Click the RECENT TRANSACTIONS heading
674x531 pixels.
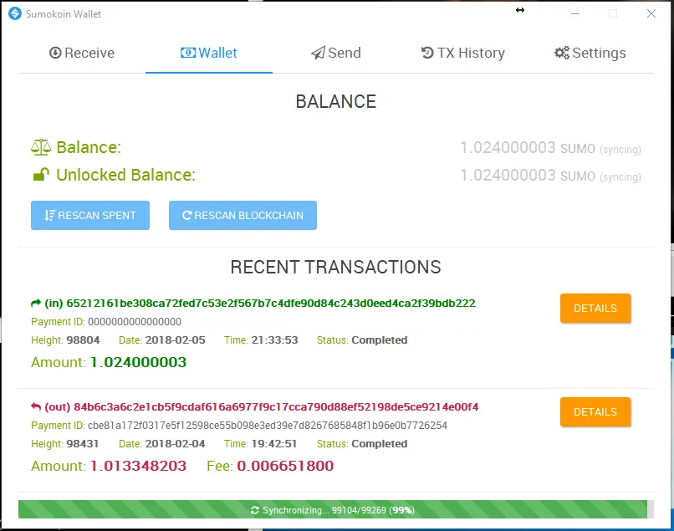pyautogui.click(x=335, y=267)
